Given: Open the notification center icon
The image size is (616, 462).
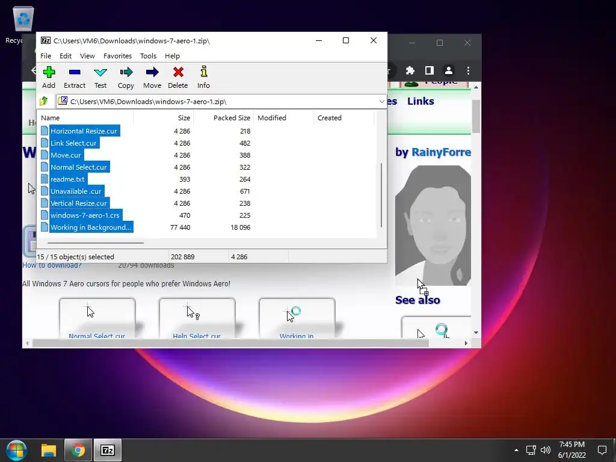Looking at the screenshot, I should click(x=602, y=450).
